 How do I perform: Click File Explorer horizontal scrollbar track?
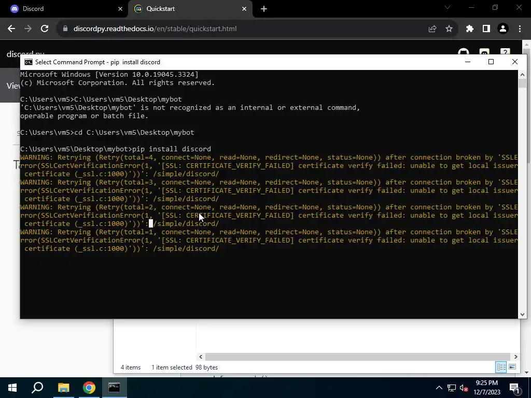coord(358,357)
